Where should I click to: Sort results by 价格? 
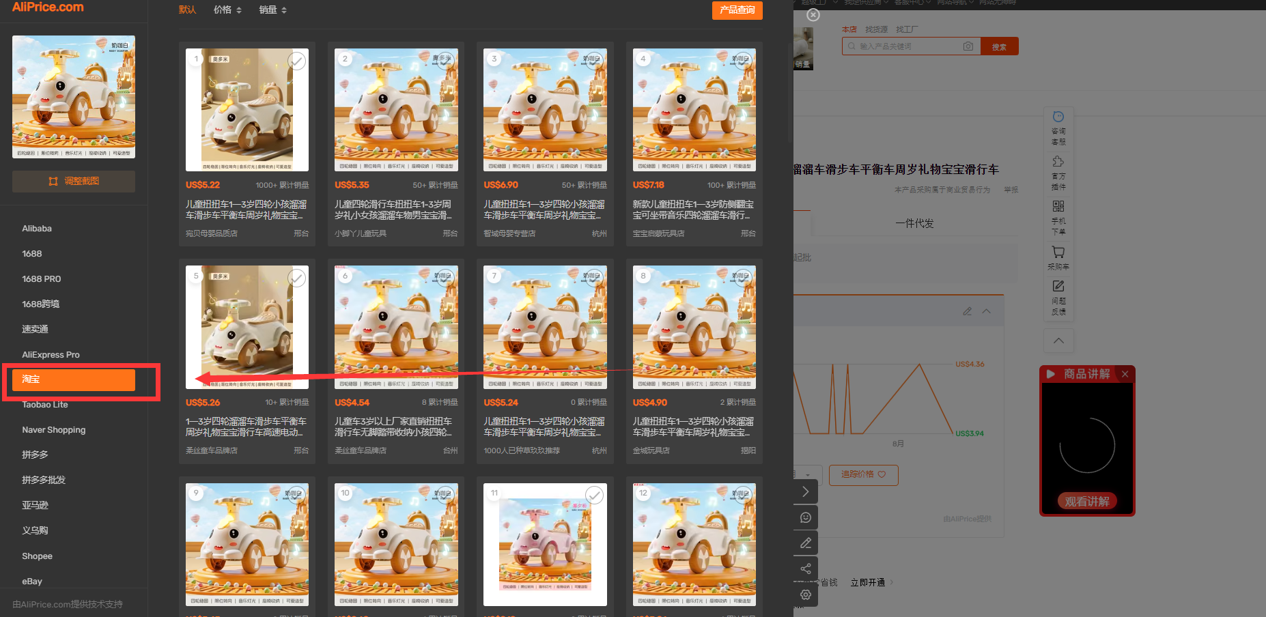tap(227, 10)
